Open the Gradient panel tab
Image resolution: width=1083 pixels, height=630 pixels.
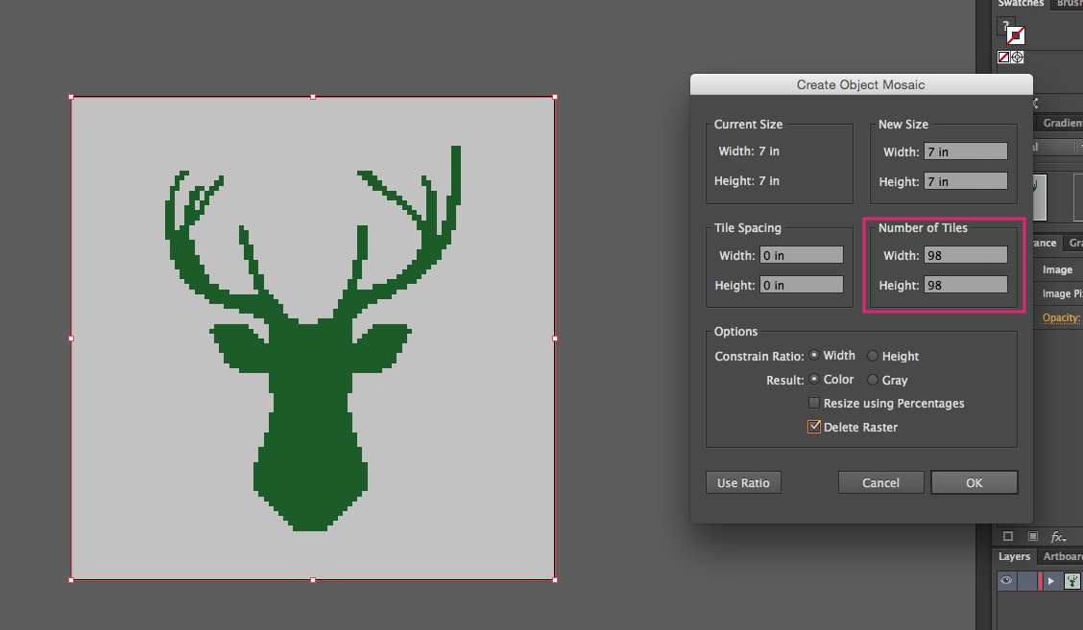pyautogui.click(x=1062, y=123)
